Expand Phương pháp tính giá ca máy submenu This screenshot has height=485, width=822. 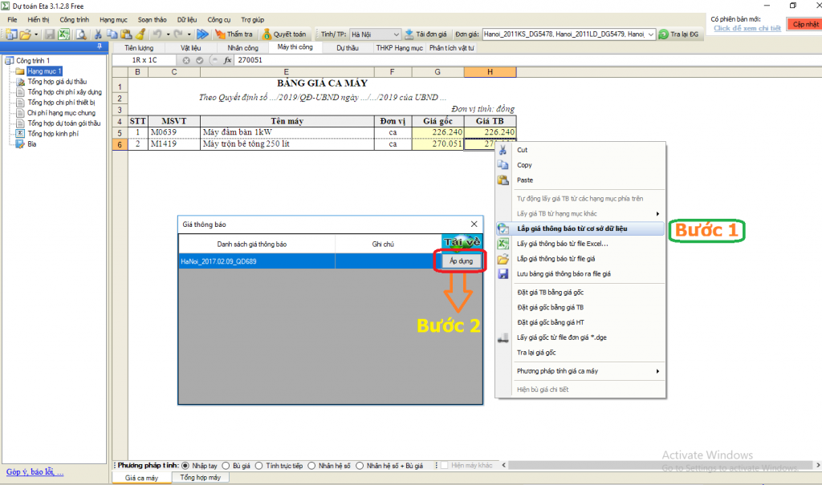(x=588, y=371)
